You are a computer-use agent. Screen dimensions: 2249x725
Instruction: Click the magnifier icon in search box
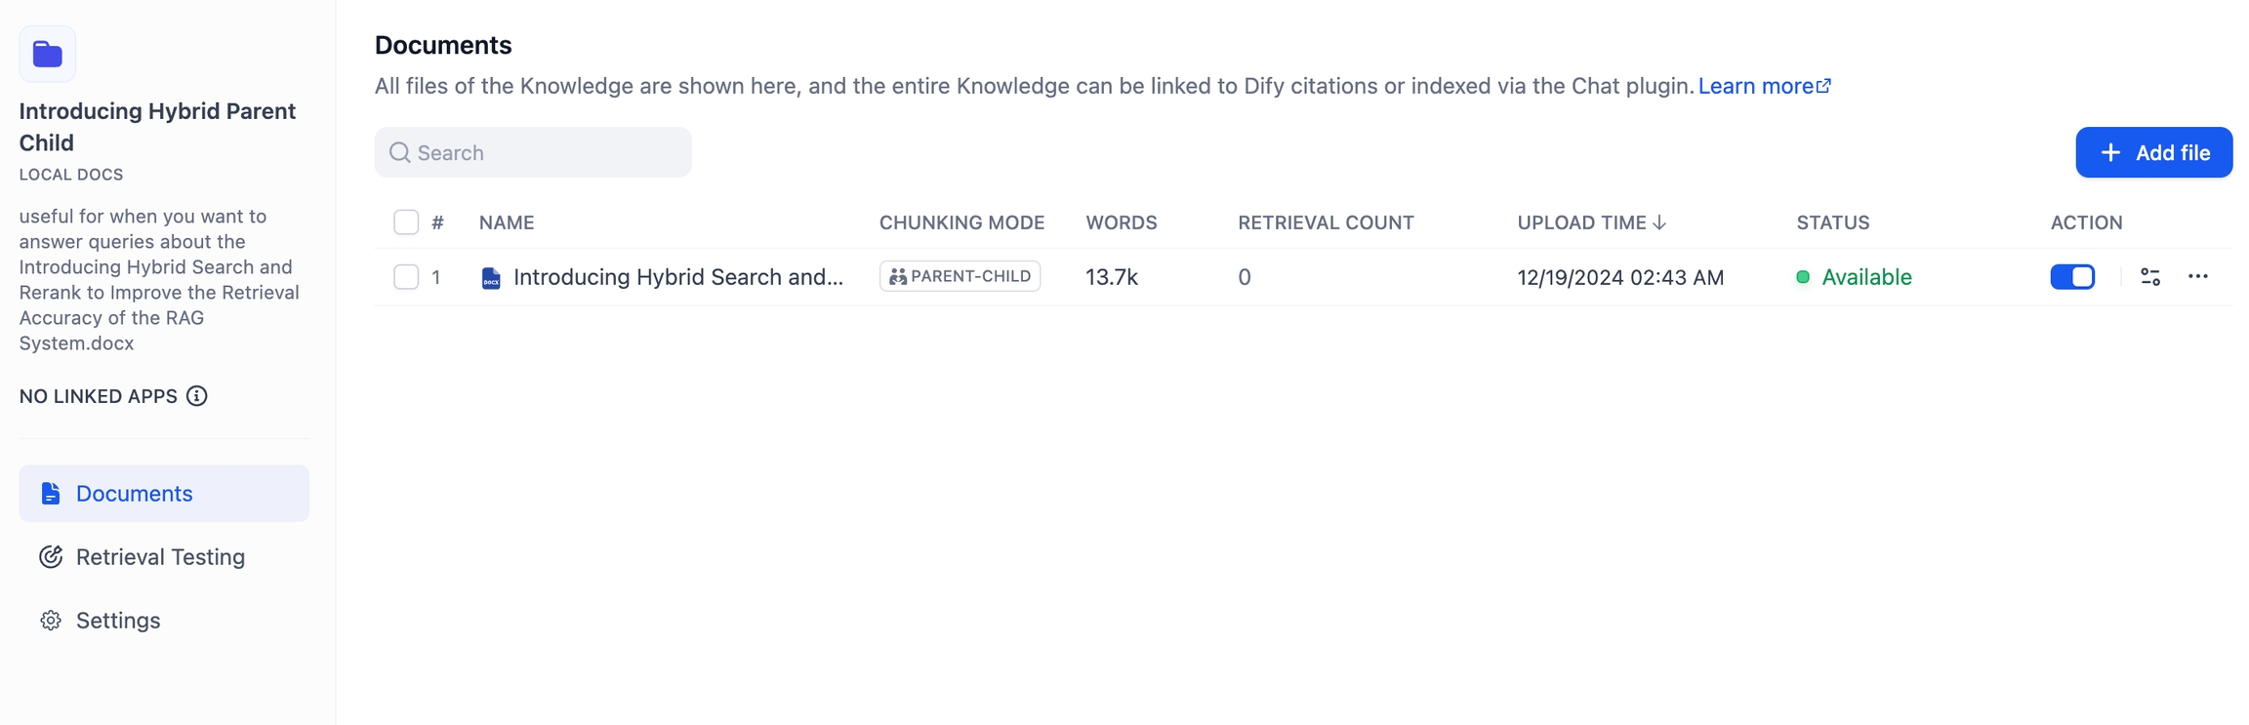click(399, 153)
